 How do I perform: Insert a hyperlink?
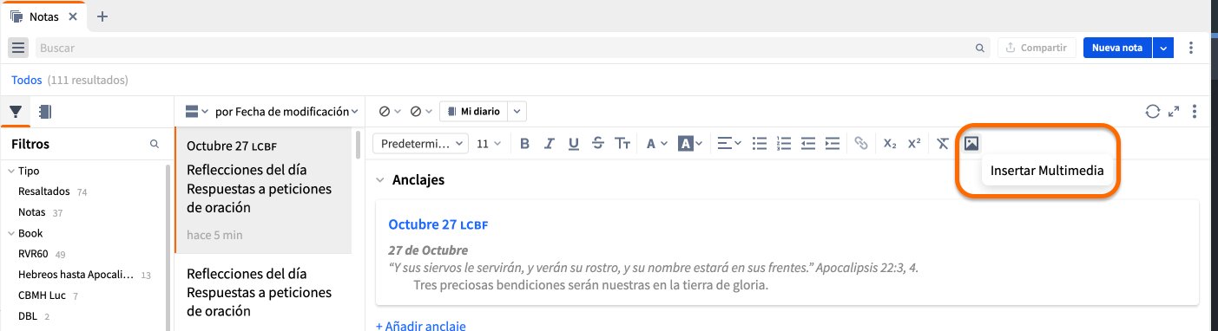coord(861,143)
